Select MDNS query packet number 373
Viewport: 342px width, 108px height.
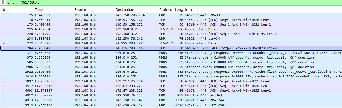[171, 57]
